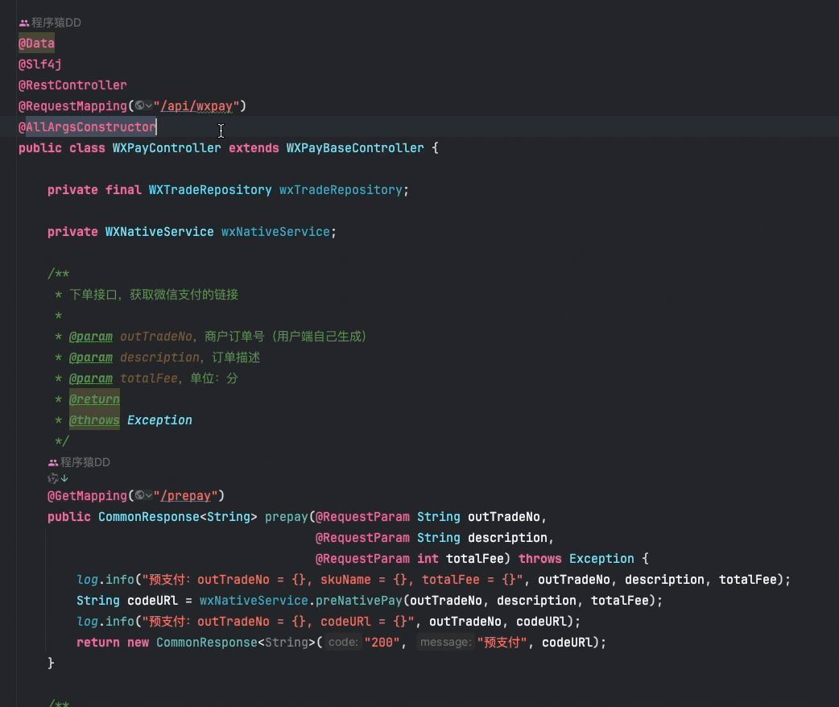Click the author people icon above @Data
Image resolution: width=839 pixels, height=707 pixels.
click(24, 23)
